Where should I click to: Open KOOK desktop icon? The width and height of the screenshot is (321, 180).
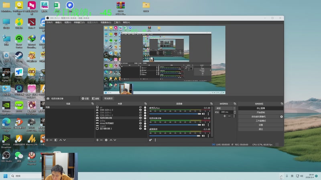coord(19,107)
